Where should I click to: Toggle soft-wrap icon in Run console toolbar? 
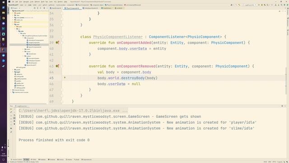point(14,115)
